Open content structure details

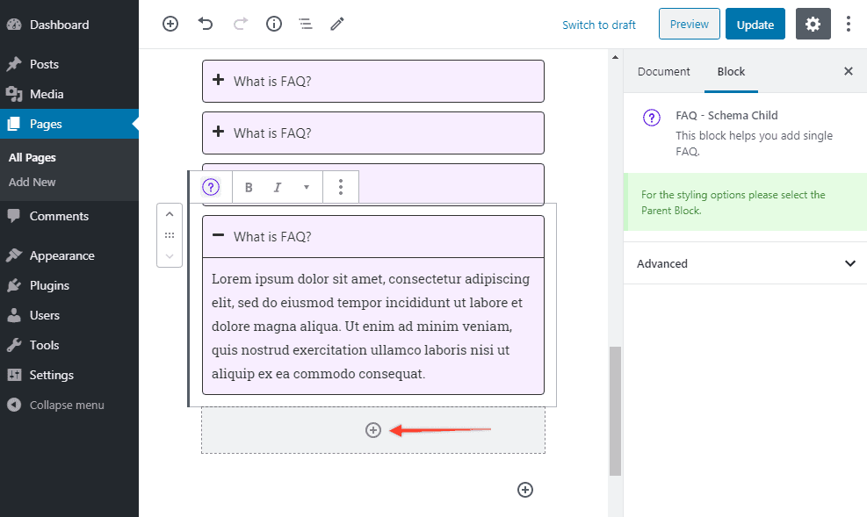click(273, 24)
